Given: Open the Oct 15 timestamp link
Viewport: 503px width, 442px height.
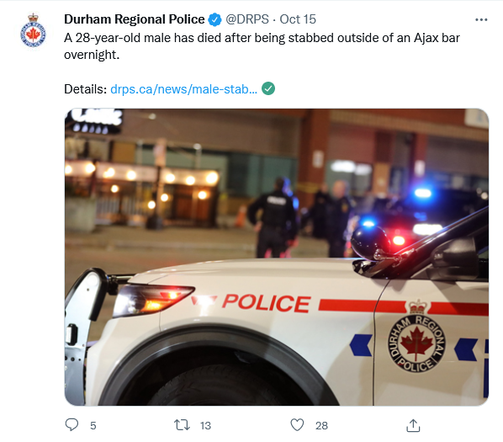Looking at the screenshot, I should click(x=298, y=19).
